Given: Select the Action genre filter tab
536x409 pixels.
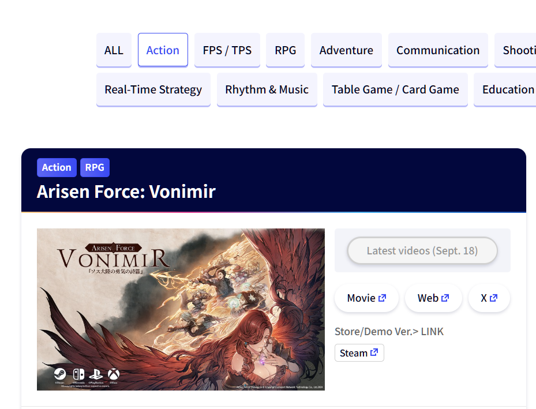Looking at the screenshot, I should [x=163, y=50].
